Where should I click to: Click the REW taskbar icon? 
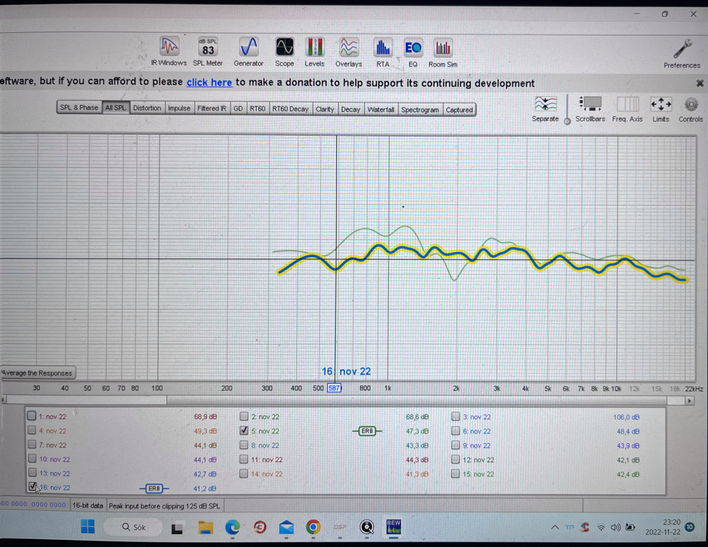394,527
